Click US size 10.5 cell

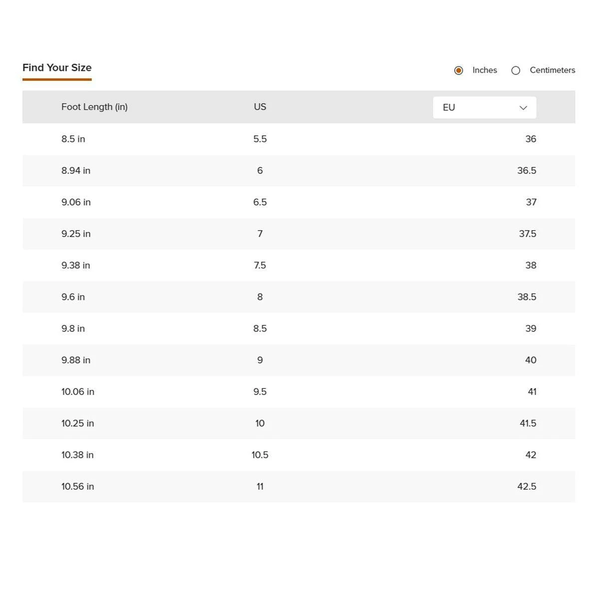260,455
